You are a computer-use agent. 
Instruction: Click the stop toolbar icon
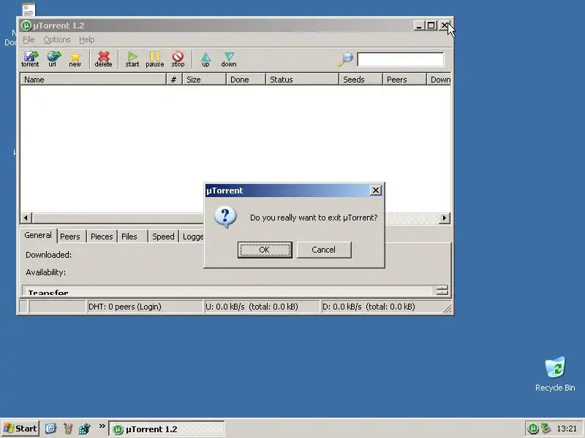pyautogui.click(x=178, y=59)
